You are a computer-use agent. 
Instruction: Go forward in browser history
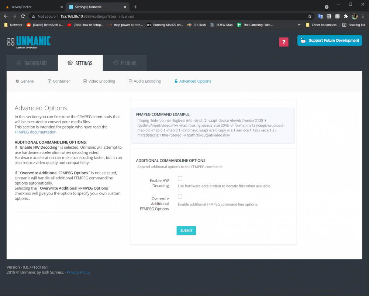point(14,16)
